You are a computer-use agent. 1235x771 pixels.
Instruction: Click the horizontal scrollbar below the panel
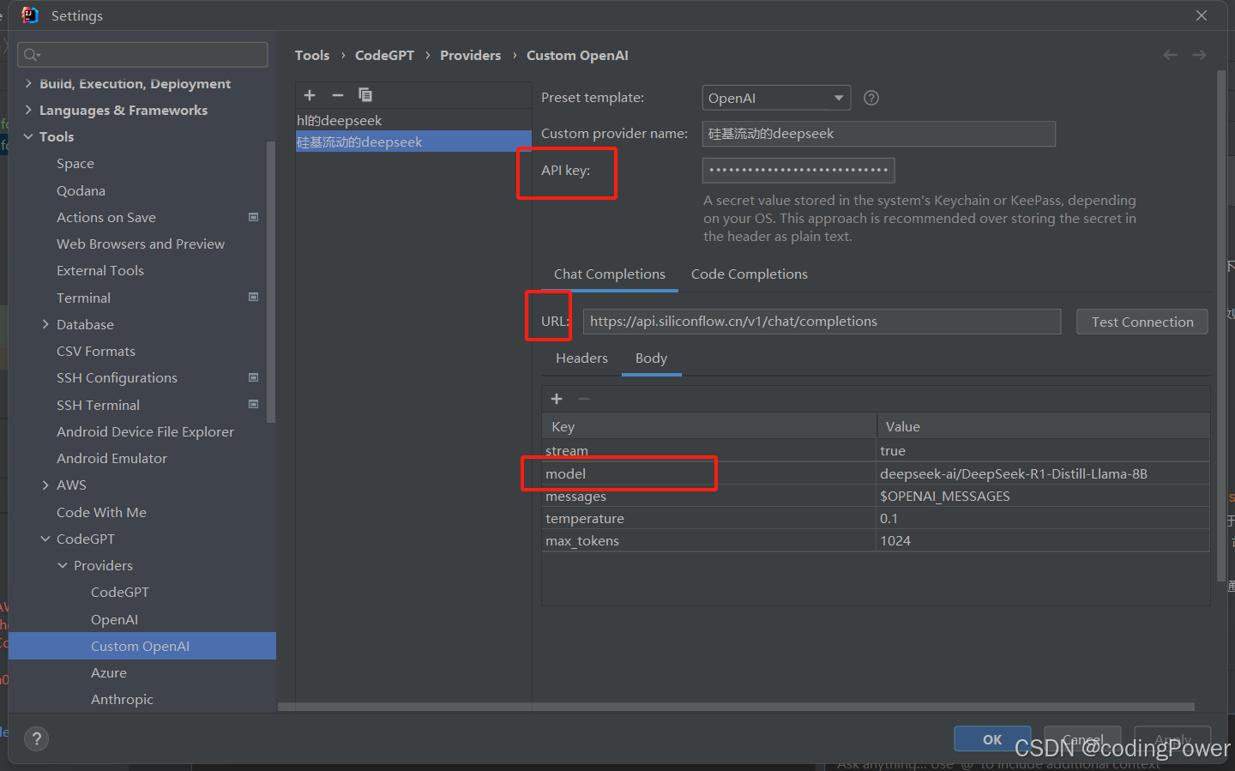pyautogui.click(x=736, y=708)
